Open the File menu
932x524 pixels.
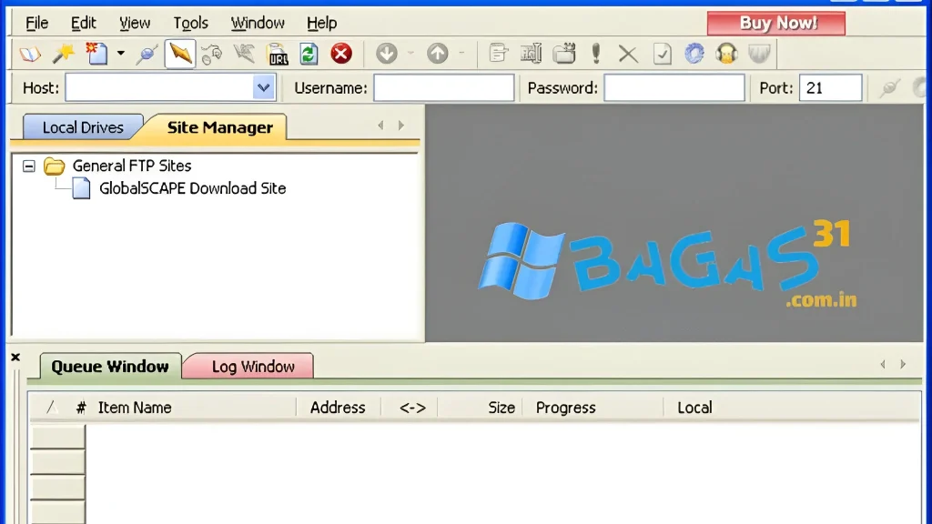pos(36,23)
